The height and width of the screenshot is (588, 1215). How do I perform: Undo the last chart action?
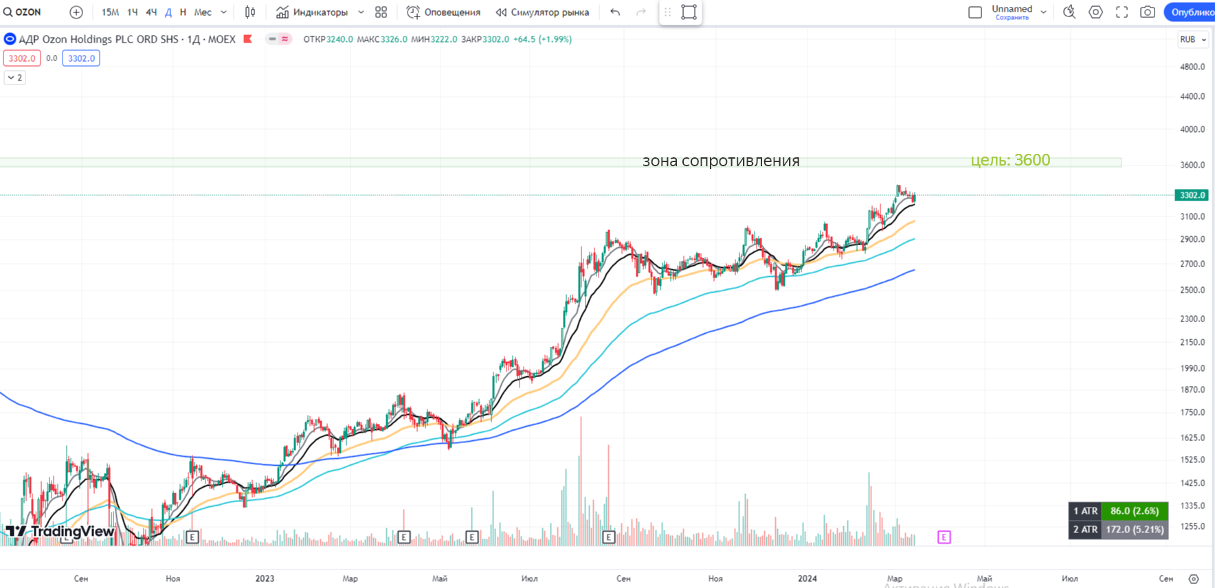pyautogui.click(x=615, y=12)
